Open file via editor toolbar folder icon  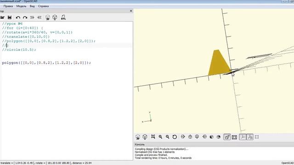pos(2,17)
